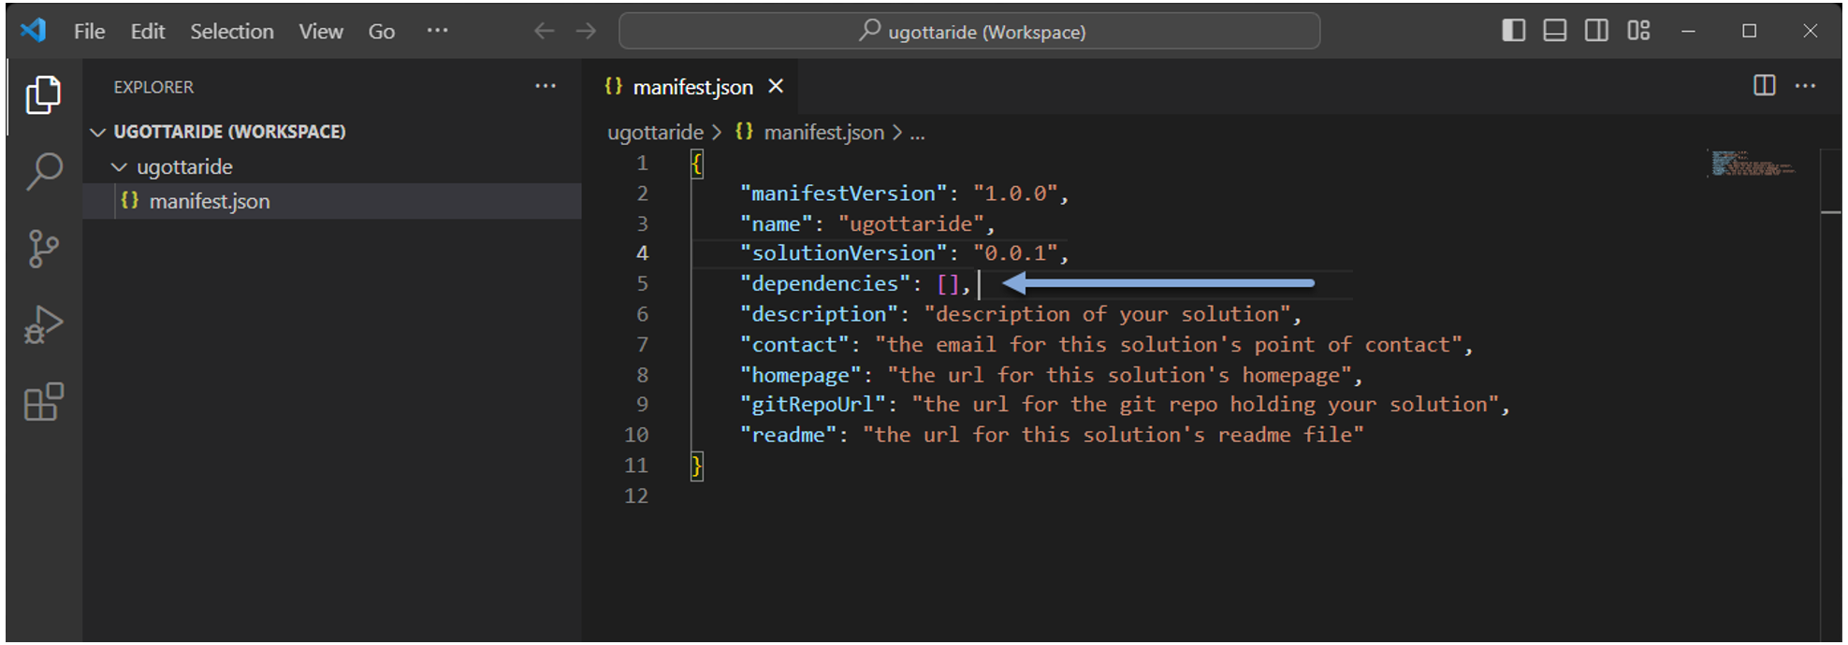Open the Run and Debug view
Screen dimensions: 1848x645
point(43,325)
